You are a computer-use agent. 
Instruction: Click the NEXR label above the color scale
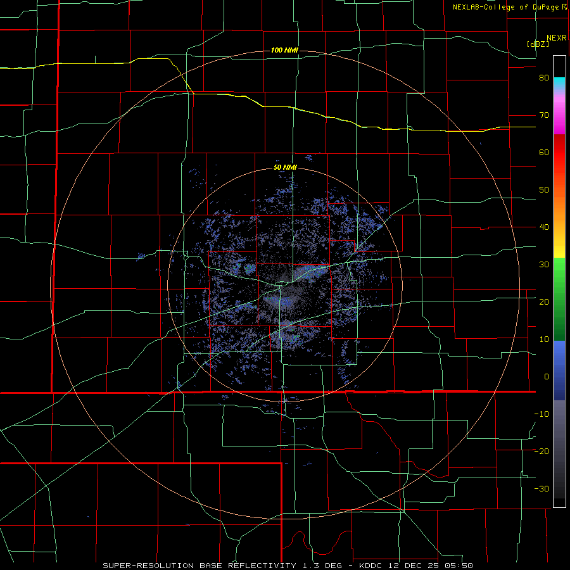(557, 38)
